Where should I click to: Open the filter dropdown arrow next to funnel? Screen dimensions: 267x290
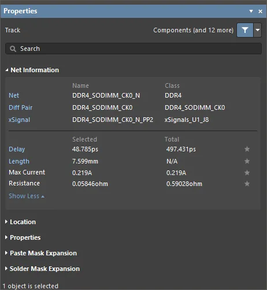click(x=258, y=30)
